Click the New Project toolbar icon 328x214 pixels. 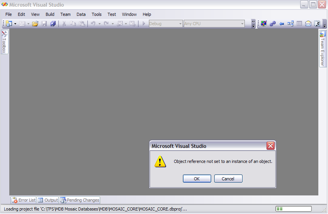(9, 24)
